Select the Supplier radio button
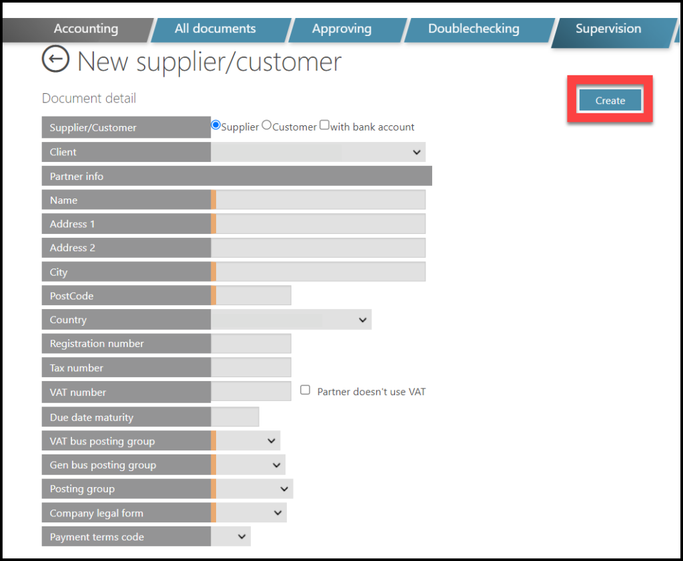This screenshot has width=683, height=561. (x=215, y=125)
